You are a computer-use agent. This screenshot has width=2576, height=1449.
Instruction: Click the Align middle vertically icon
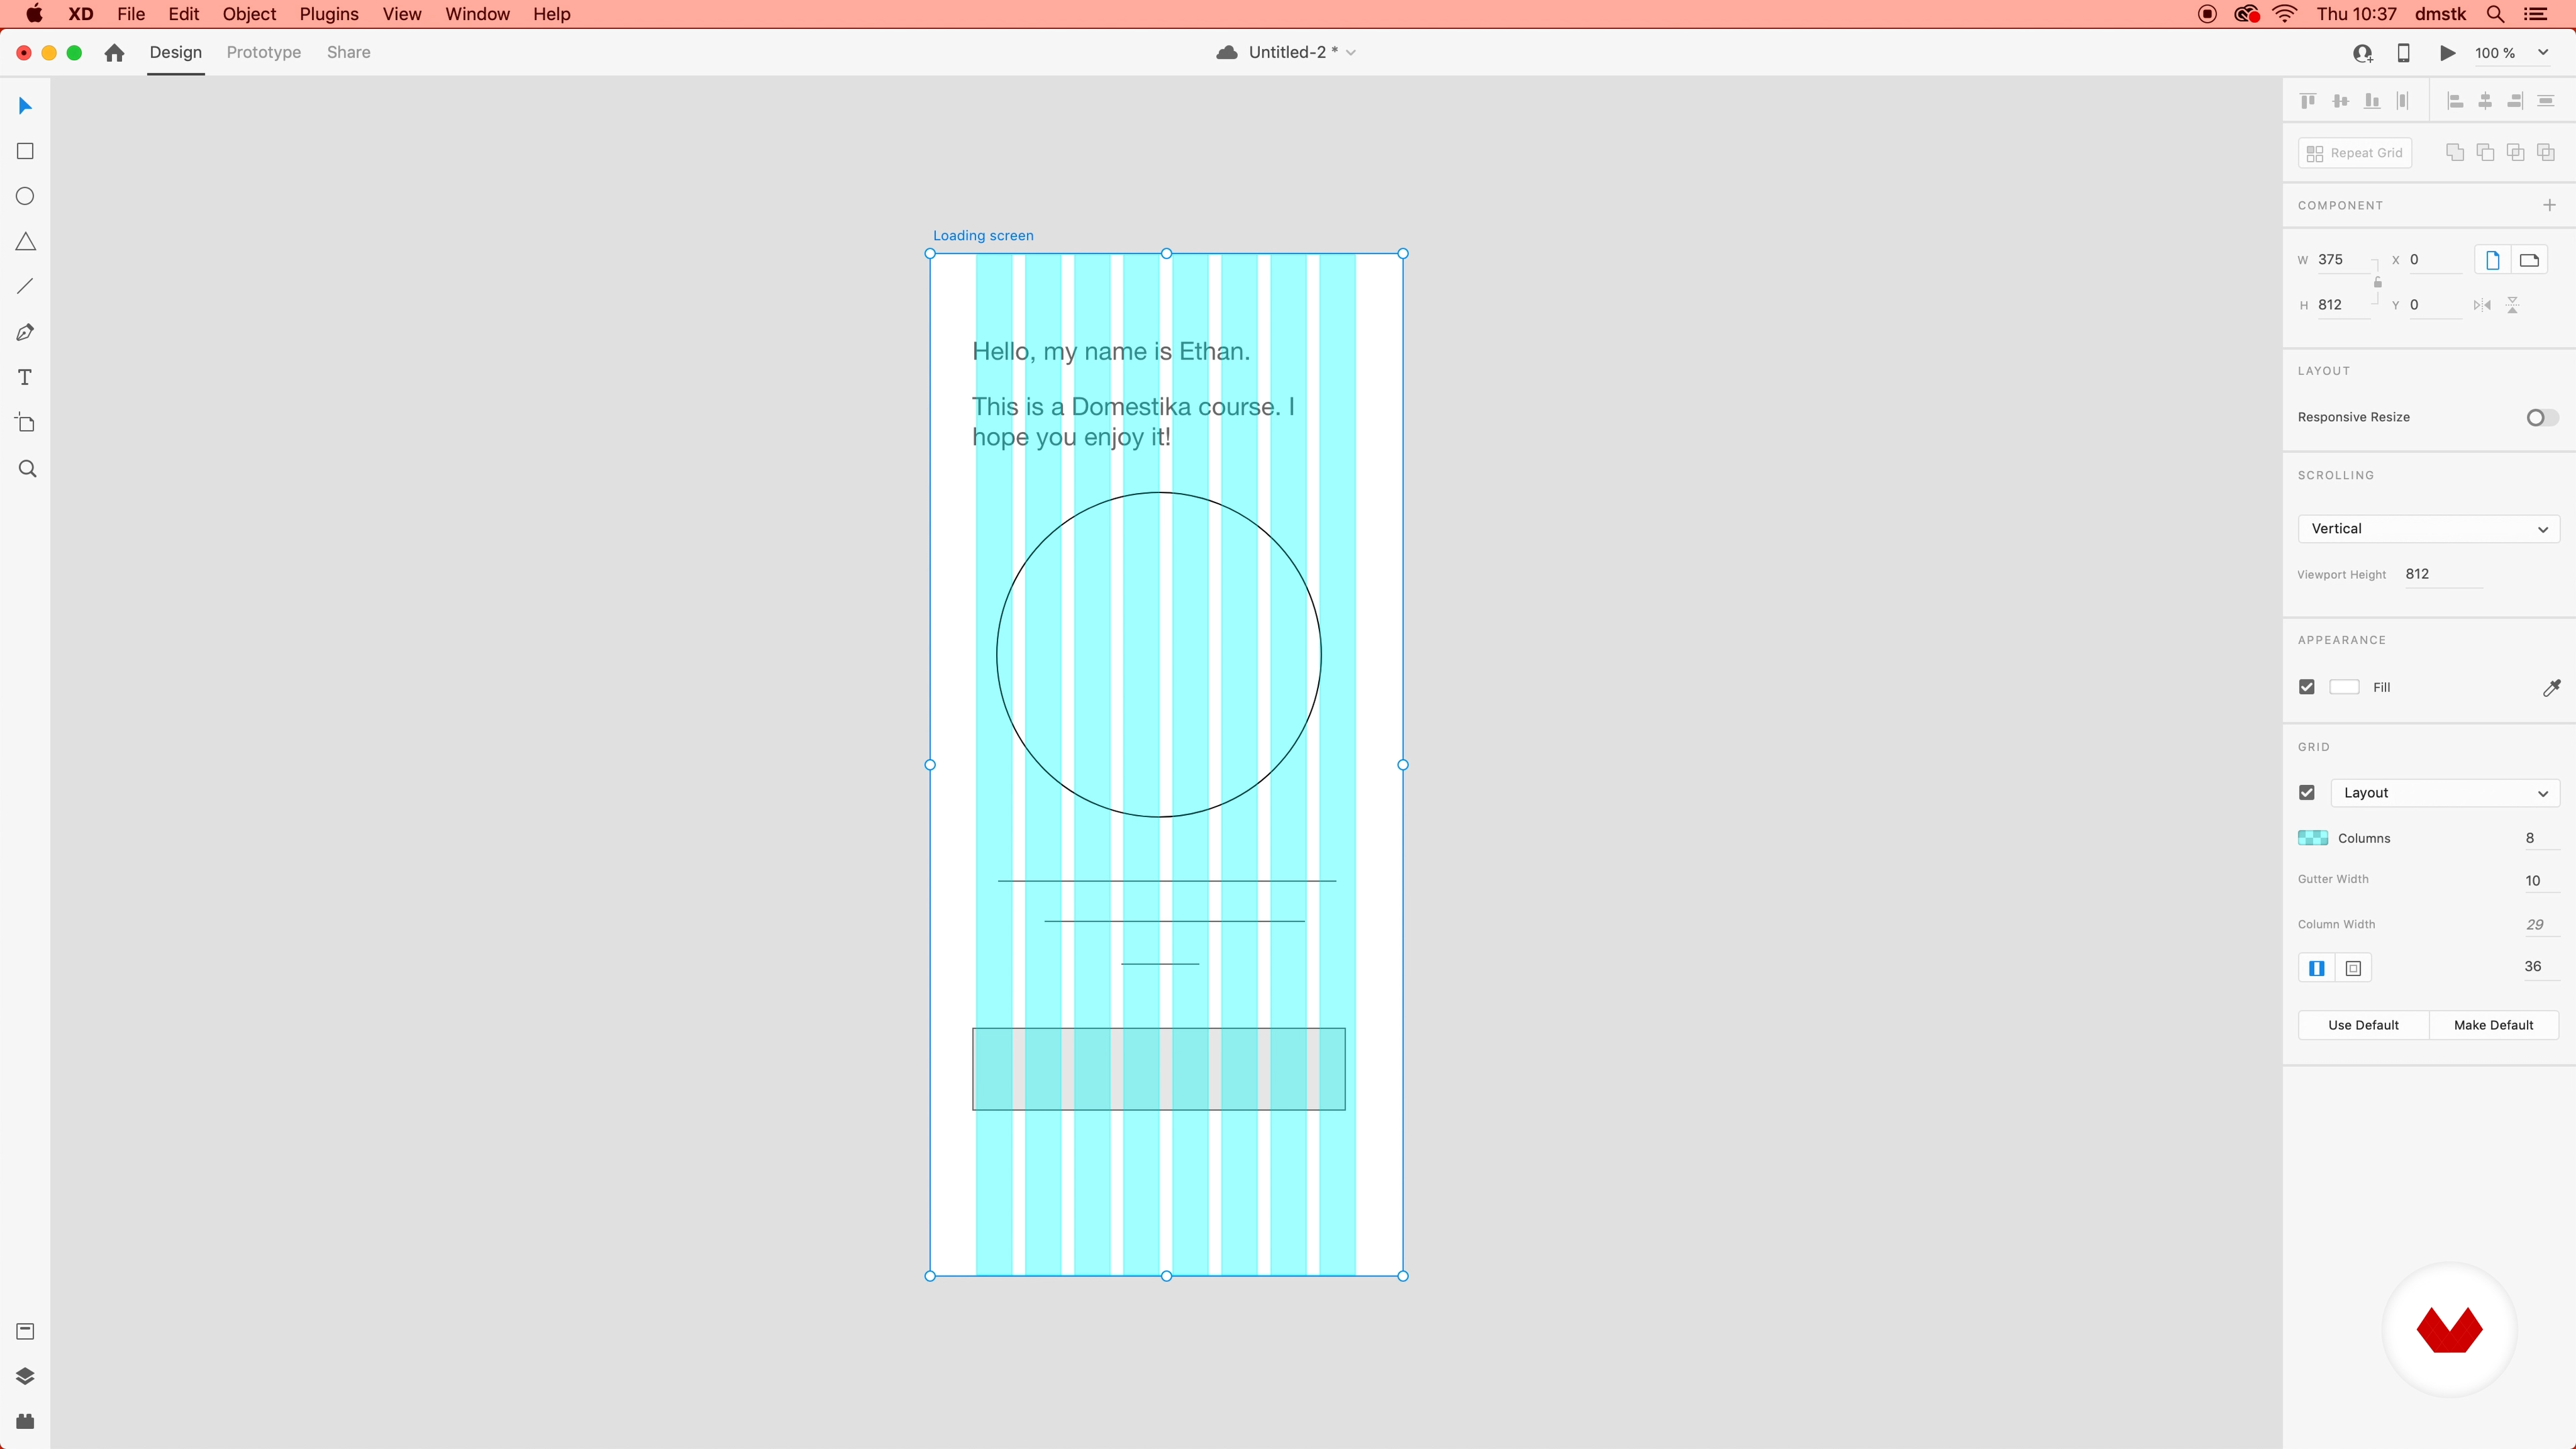click(x=2340, y=101)
